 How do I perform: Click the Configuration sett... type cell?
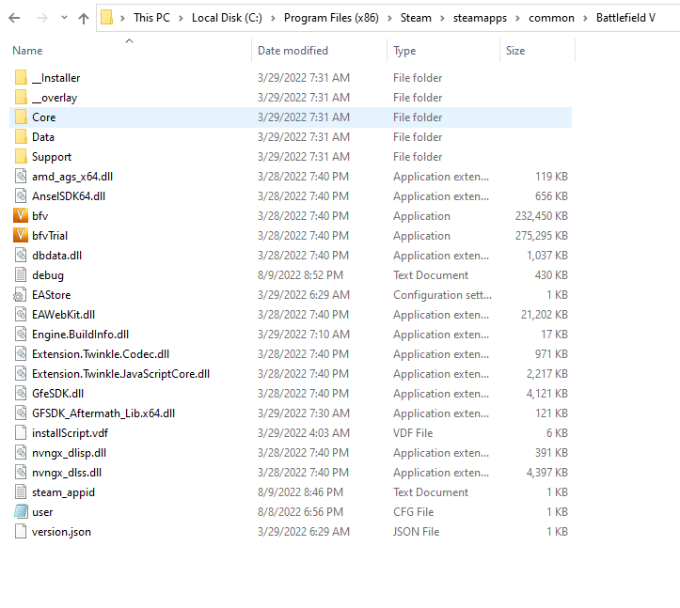click(x=442, y=295)
